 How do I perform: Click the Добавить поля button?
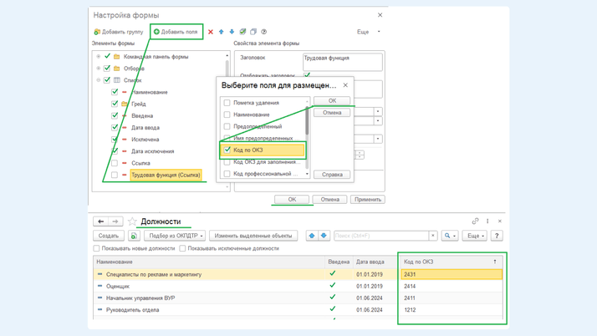(176, 32)
